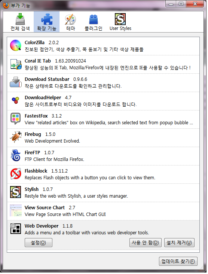
Task: Select the ColorZilla 2.0.2 extension name
Action: pyautogui.click(x=42, y=42)
